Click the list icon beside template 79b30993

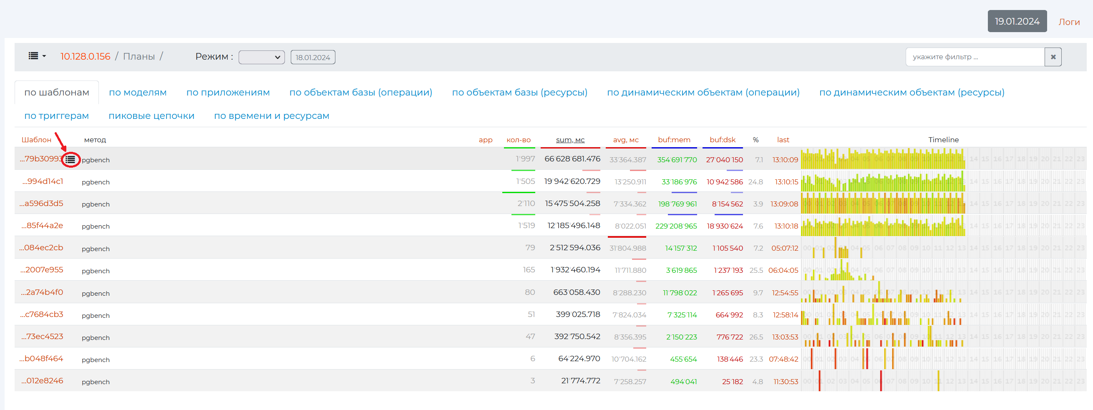point(71,160)
